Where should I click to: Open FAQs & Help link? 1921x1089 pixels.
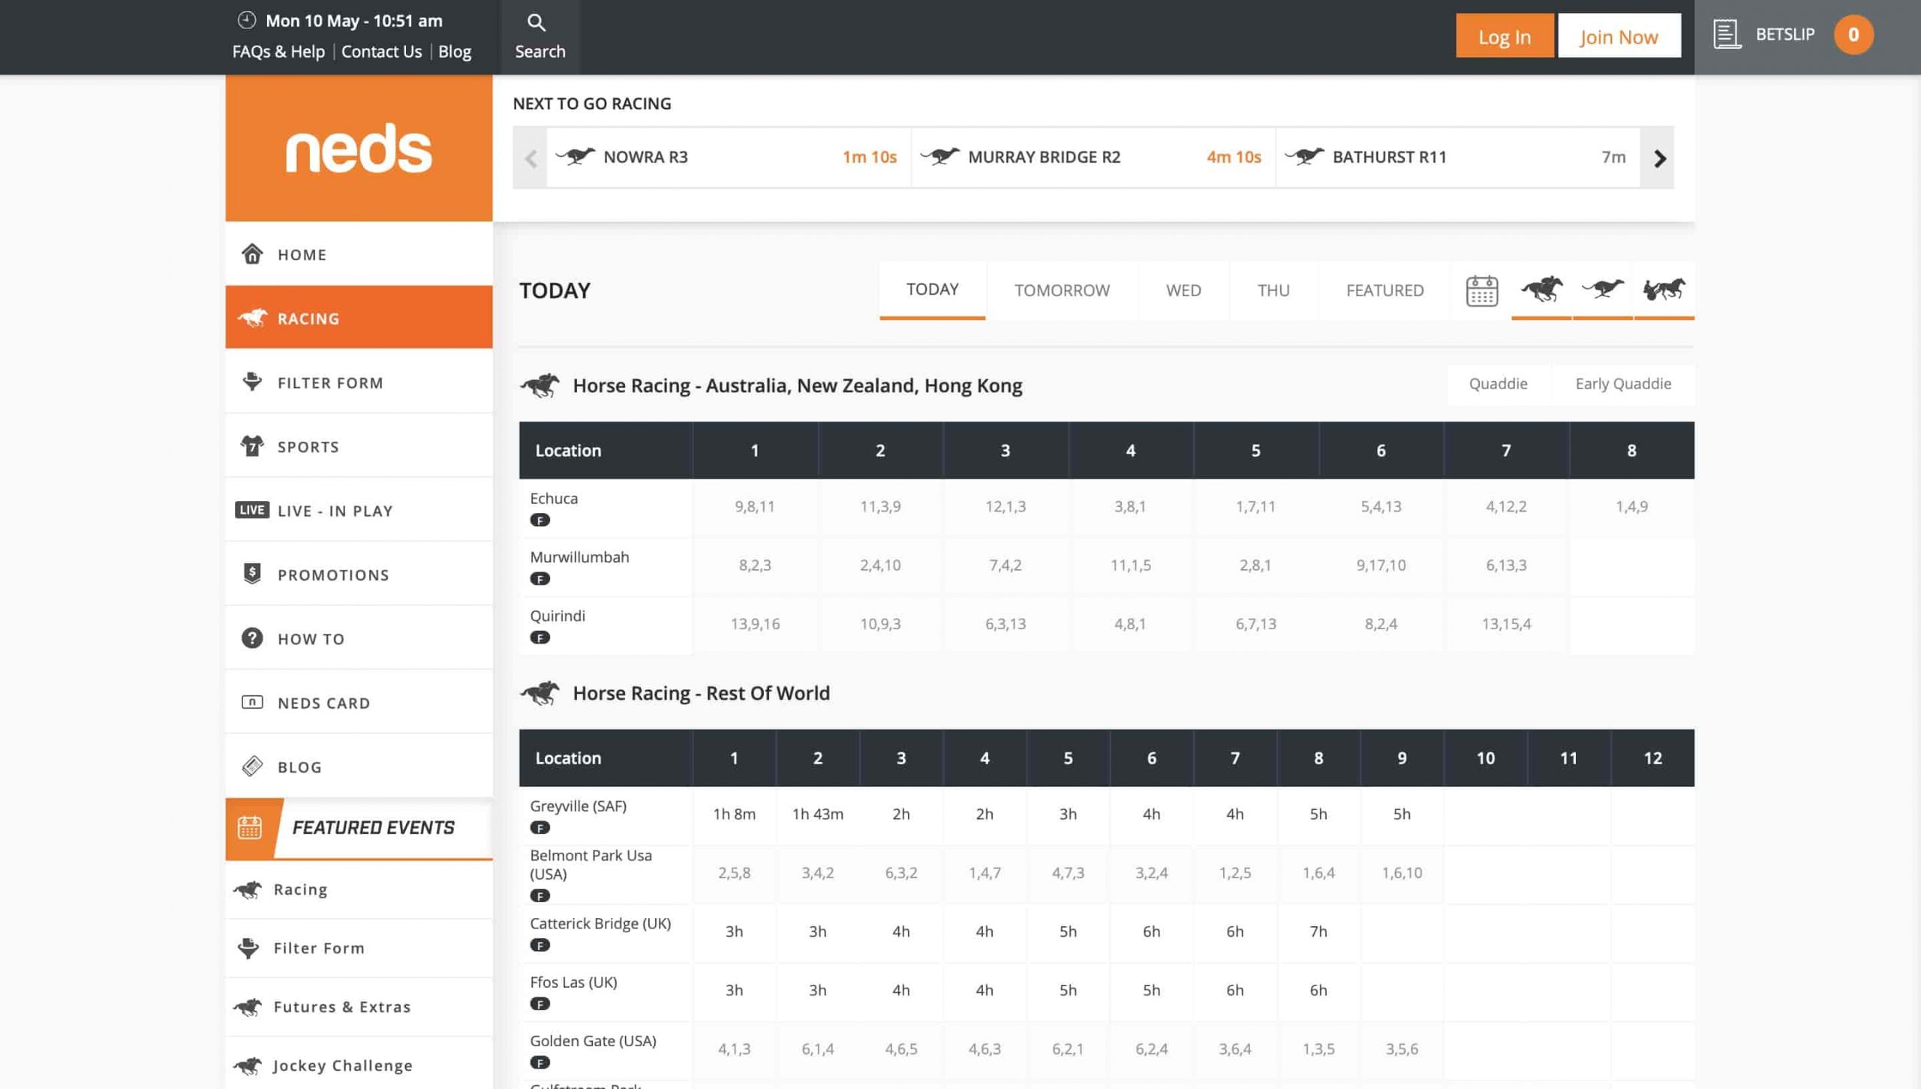(x=278, y=51)
